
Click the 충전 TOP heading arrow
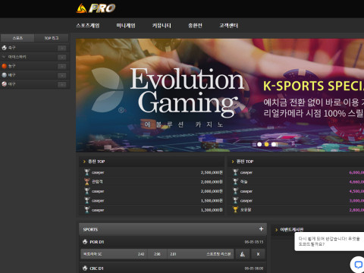84,162
